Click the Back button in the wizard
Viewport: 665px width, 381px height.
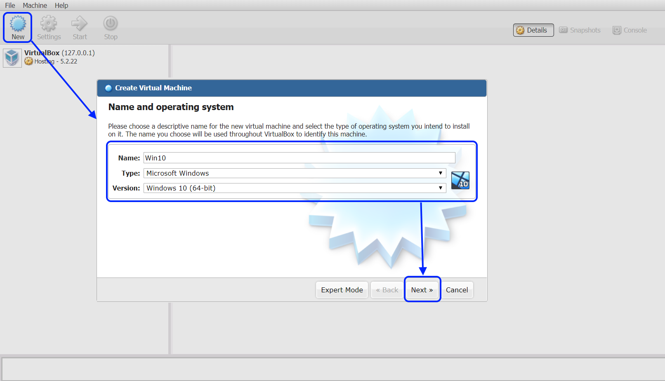(x=387, y=290)
